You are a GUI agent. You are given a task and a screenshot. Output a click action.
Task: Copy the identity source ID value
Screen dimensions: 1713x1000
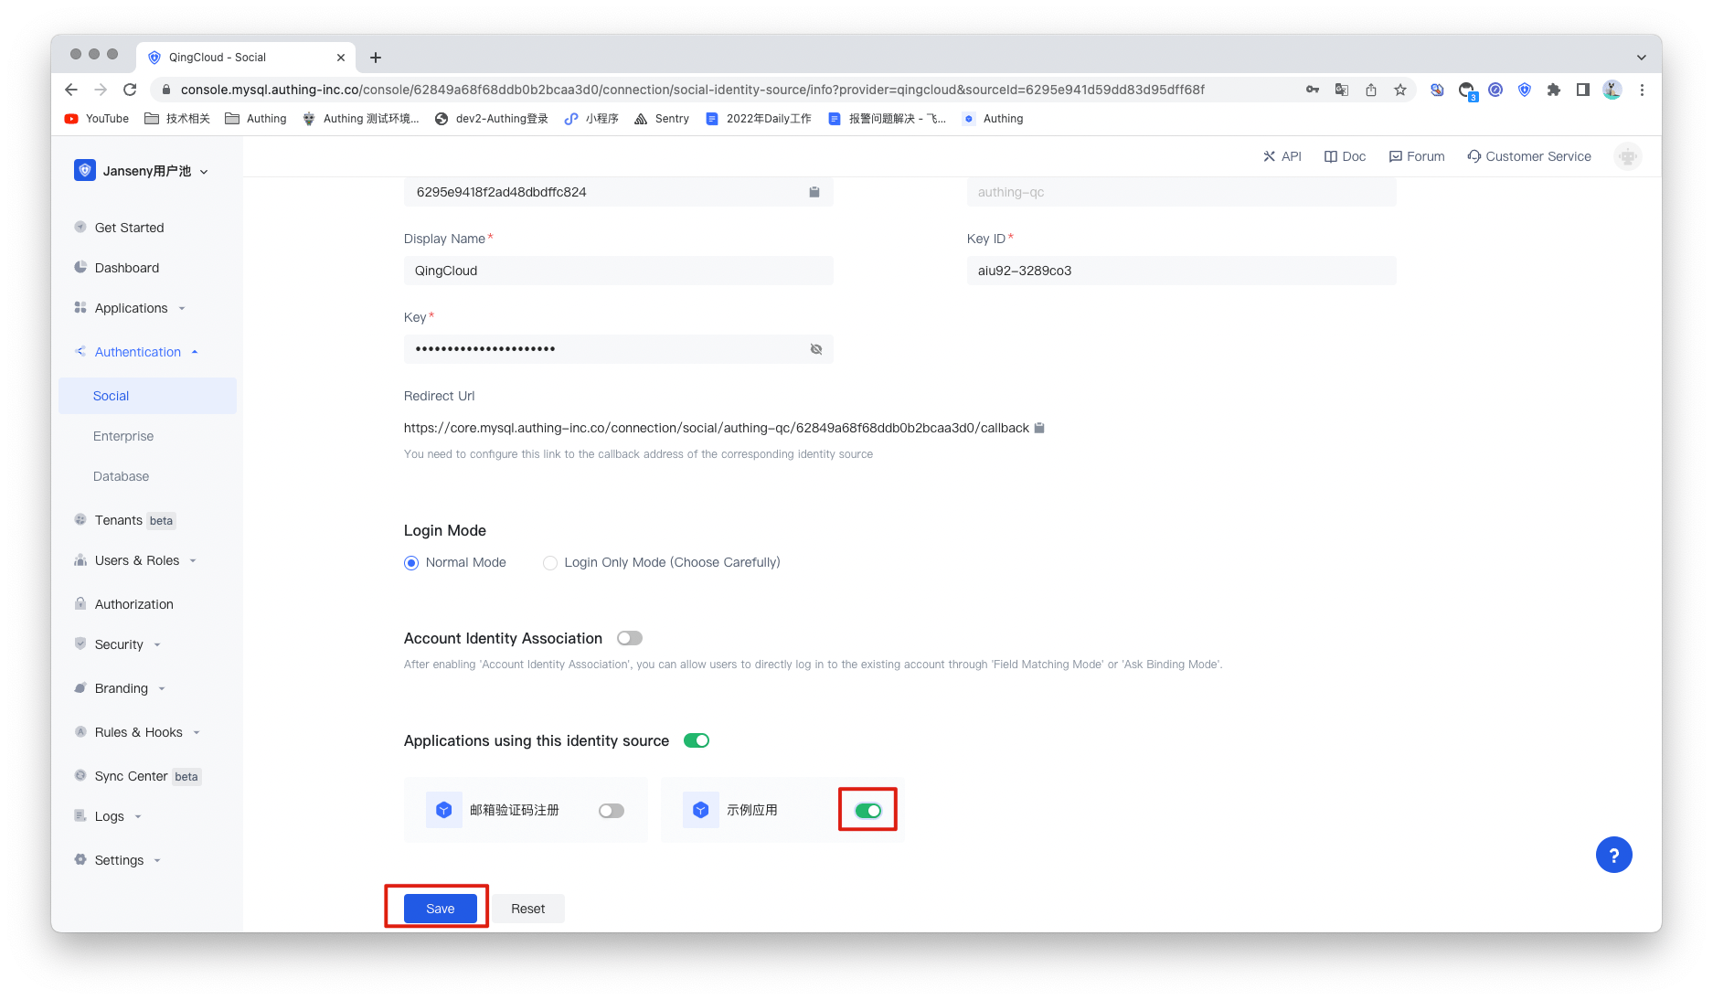(x=814, y=192)
